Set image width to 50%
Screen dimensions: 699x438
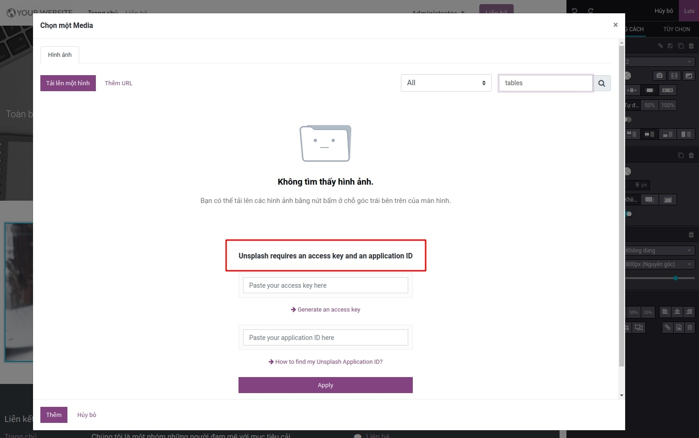point(649,105)
